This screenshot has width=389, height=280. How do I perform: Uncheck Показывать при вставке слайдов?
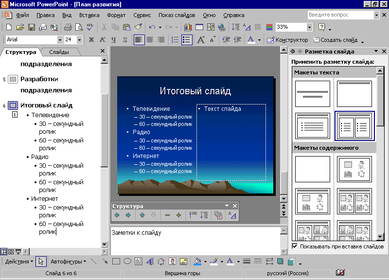click(x=295, y=246)
